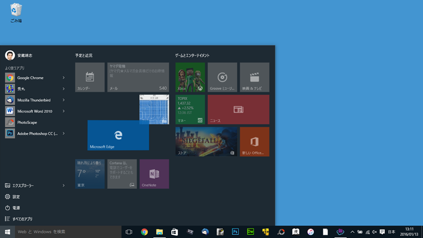
Task: Show hidden system tray icons
Action: pyautogui.click(x=352, y=232)
